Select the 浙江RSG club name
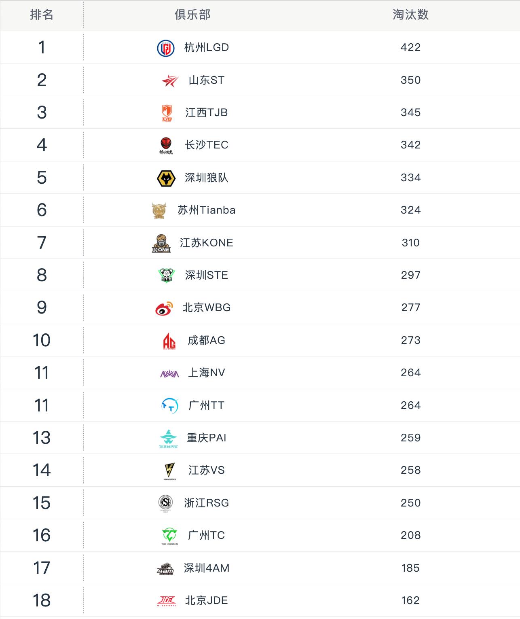 pos(207,503)
